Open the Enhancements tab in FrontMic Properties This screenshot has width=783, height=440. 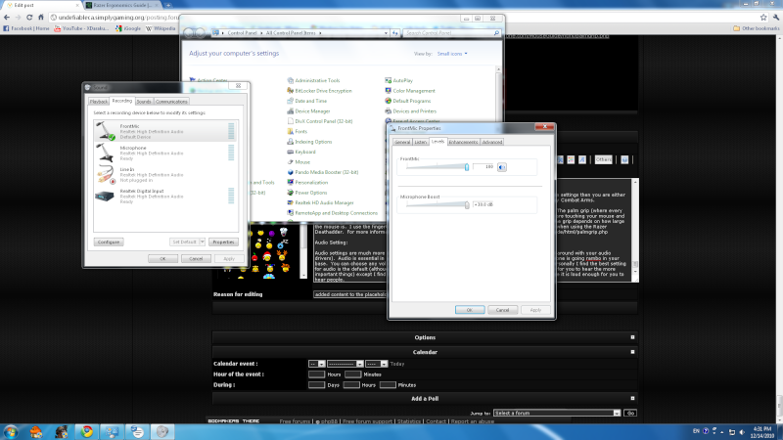coord(463,142)
